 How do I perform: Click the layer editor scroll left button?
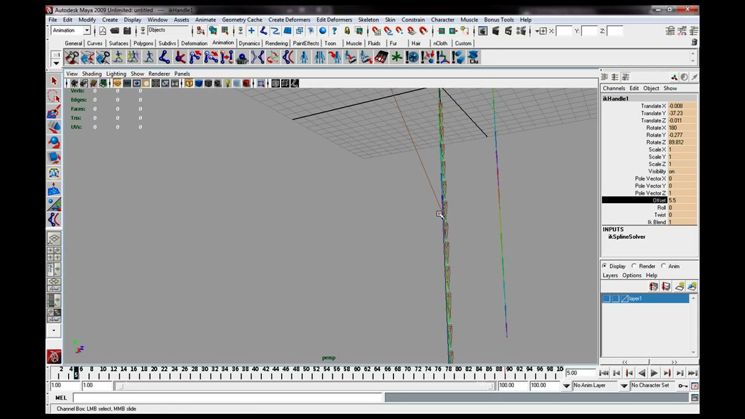tap(625, 362)
